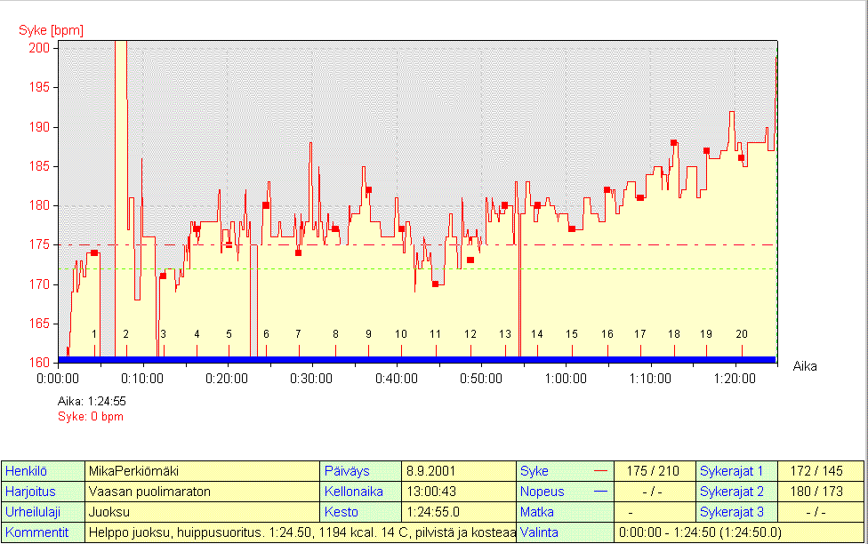Screen dimensions: 868x544
Task: Click the Sykerajat 1 value 172 / 145
Action: tap(820, 471)
